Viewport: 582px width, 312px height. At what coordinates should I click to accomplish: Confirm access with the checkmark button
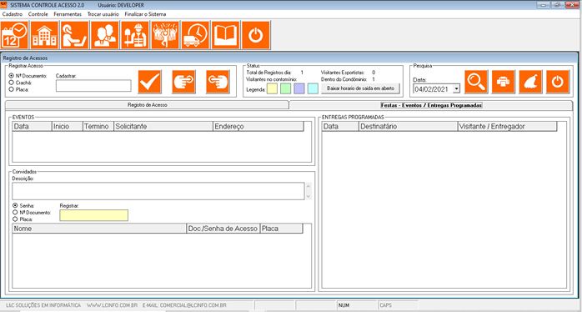[x=150, y=82]
